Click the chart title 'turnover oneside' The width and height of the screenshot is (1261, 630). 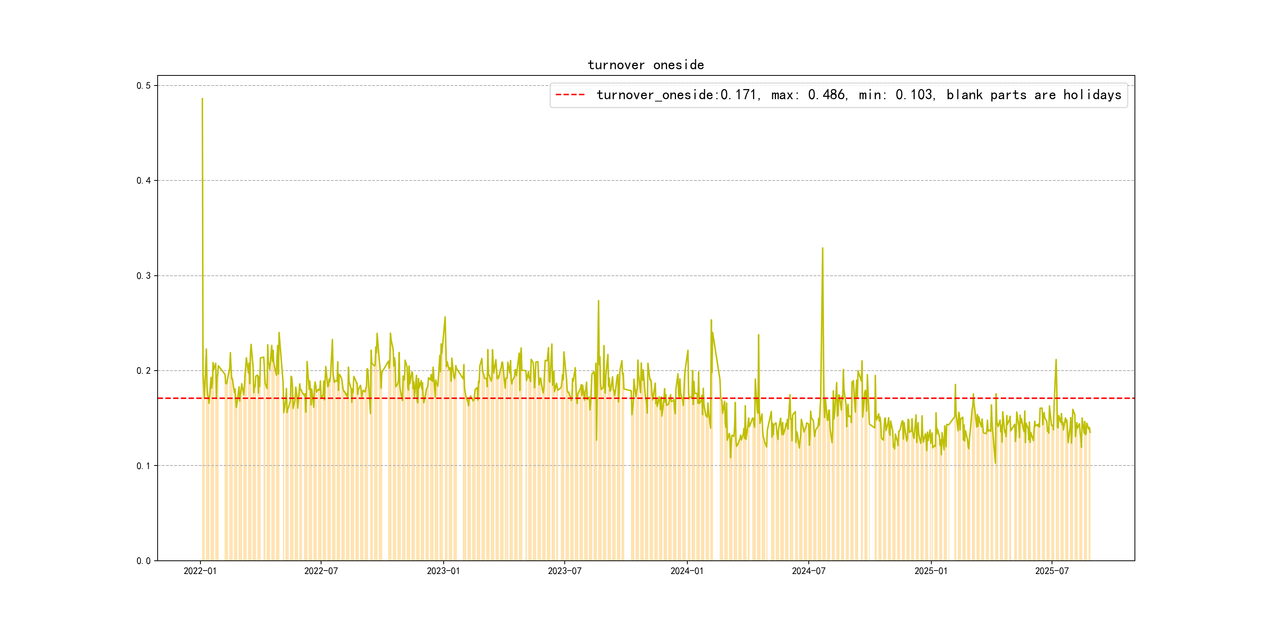pyautogui.click(x=646, y=65)
